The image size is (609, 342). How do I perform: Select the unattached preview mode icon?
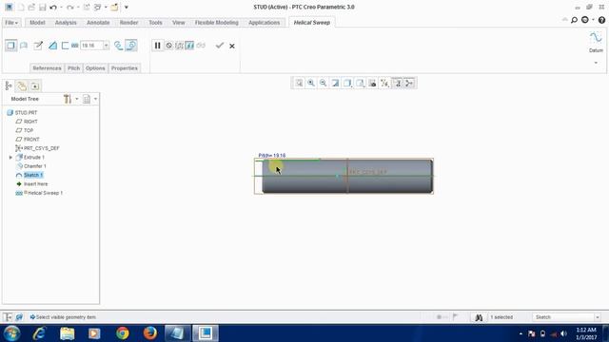(179, 46)
